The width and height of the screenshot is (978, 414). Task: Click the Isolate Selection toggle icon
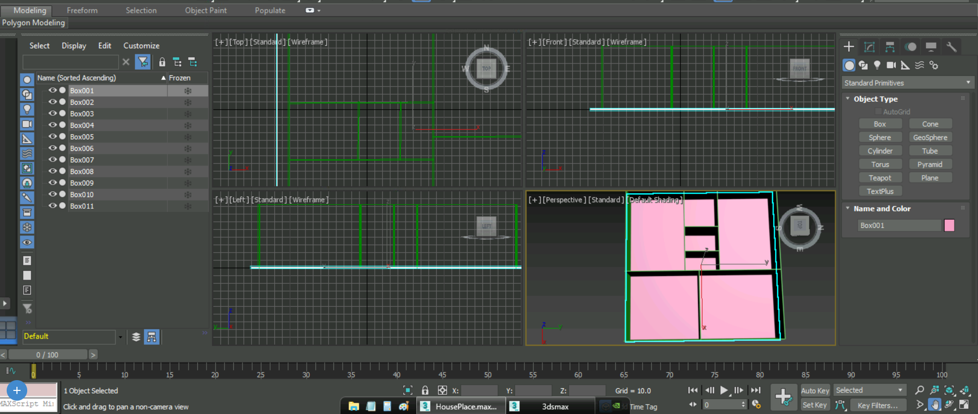pyautogui.click(x=408, y=390)
